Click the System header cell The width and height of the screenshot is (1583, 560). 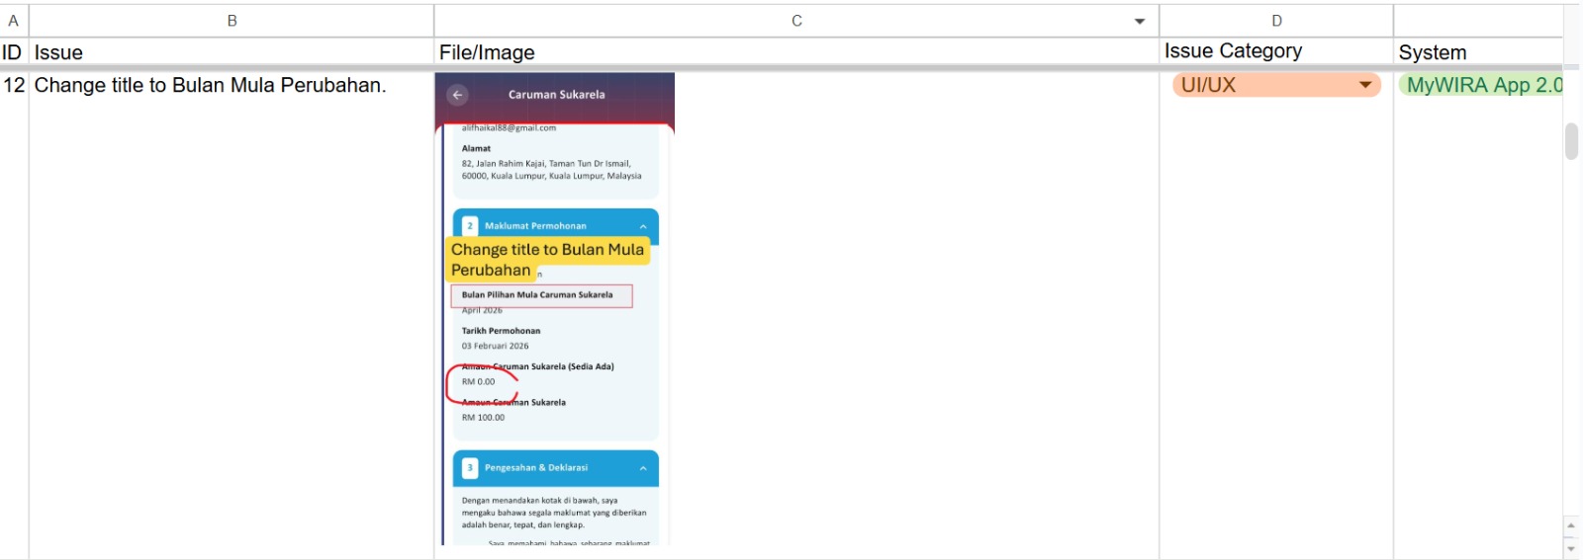1478,52
